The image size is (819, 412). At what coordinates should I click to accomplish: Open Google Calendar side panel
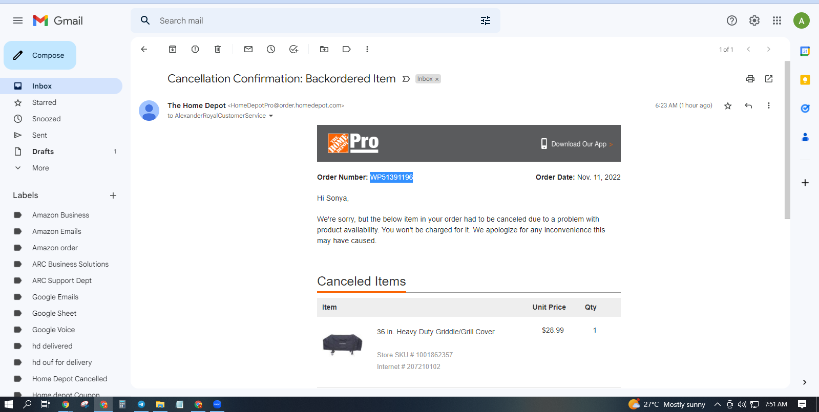coord(805,51)
